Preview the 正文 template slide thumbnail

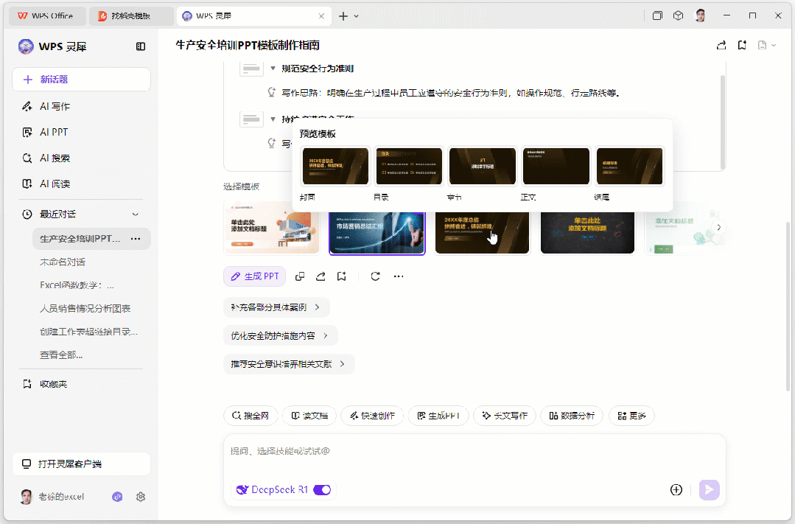(x=556, y=167)
